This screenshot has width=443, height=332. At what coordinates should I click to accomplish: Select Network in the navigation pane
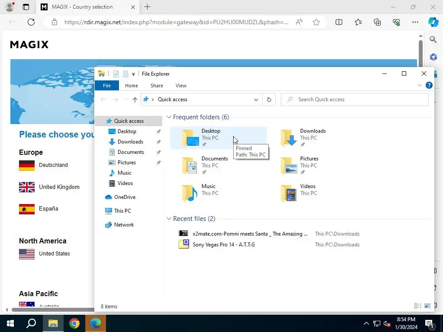(124, 225)
